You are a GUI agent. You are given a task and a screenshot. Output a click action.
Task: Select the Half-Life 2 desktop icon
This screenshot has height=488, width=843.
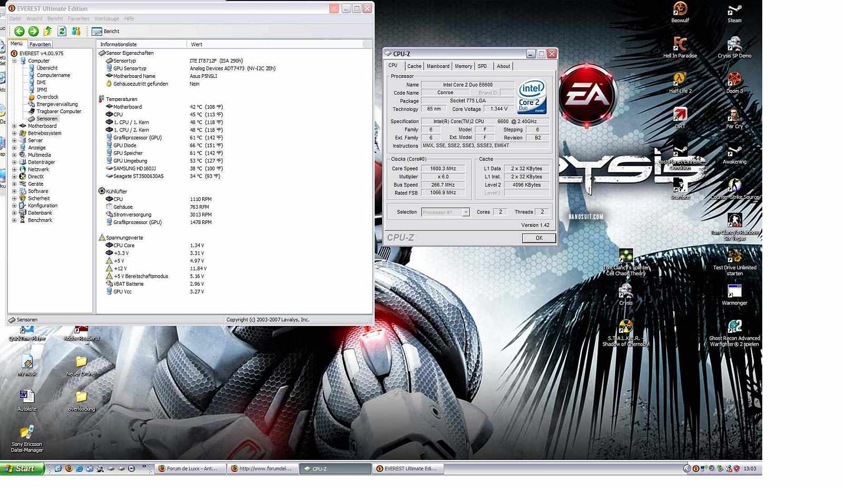(x=680, y=83)
